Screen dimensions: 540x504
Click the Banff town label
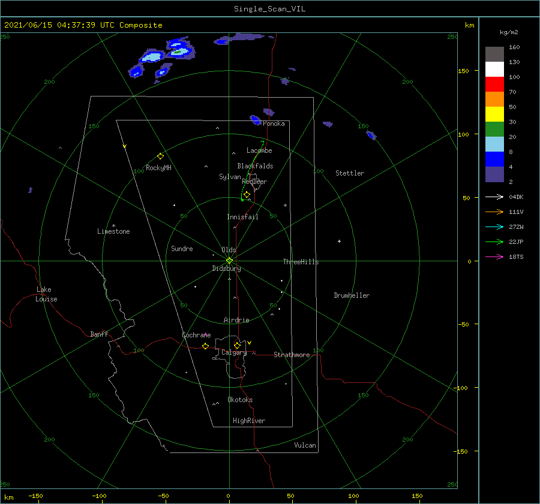click(x=99, y=334)
